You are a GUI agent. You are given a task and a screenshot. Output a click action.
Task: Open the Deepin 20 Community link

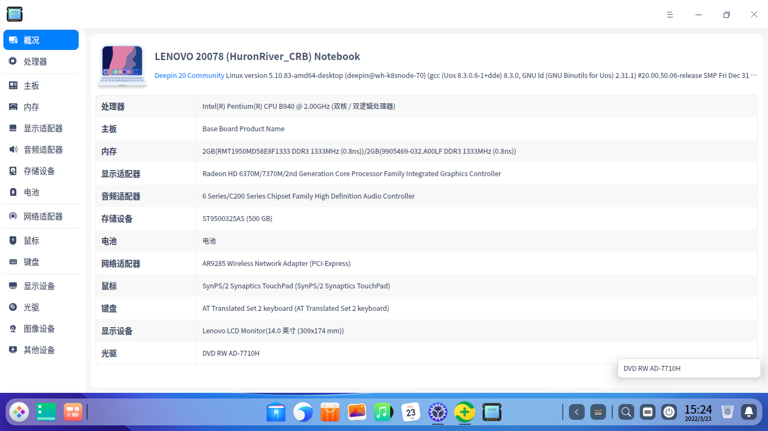tap(189, 75)
